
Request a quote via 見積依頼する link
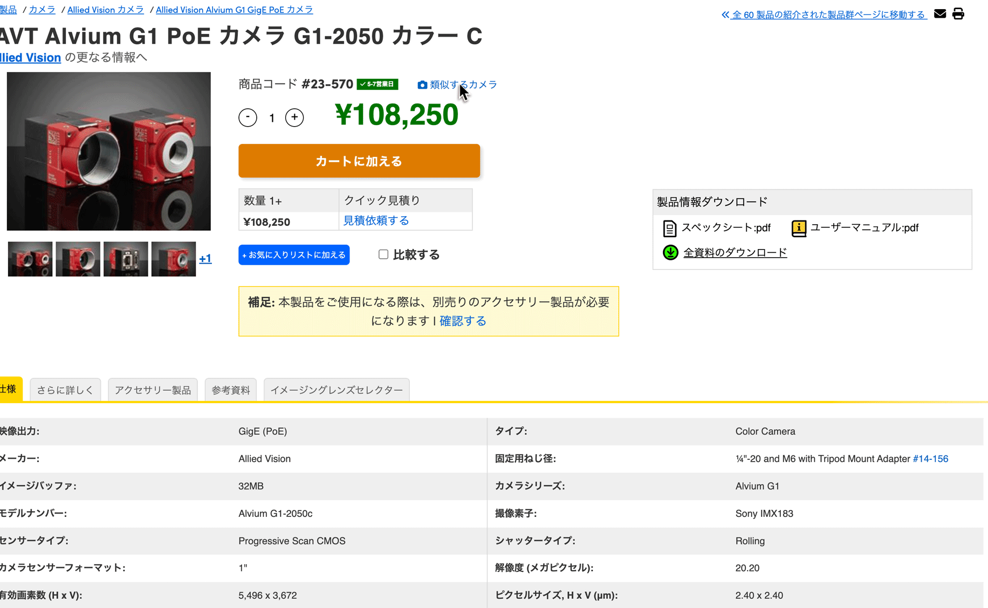[x=376, y=221]
